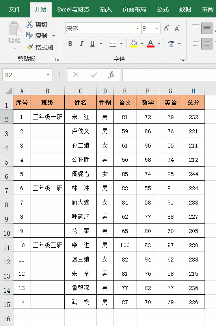Increase font size with the larger A

click(x=166, y=28)
